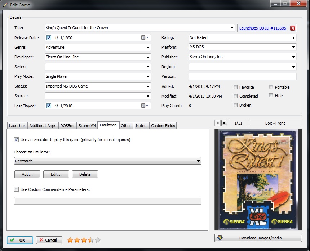
Task: Expand the Rating dropdown
Action: (293, 37)
